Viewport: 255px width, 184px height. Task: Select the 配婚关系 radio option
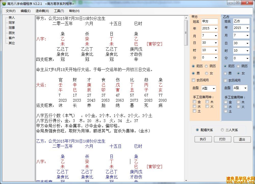(197, 130)
